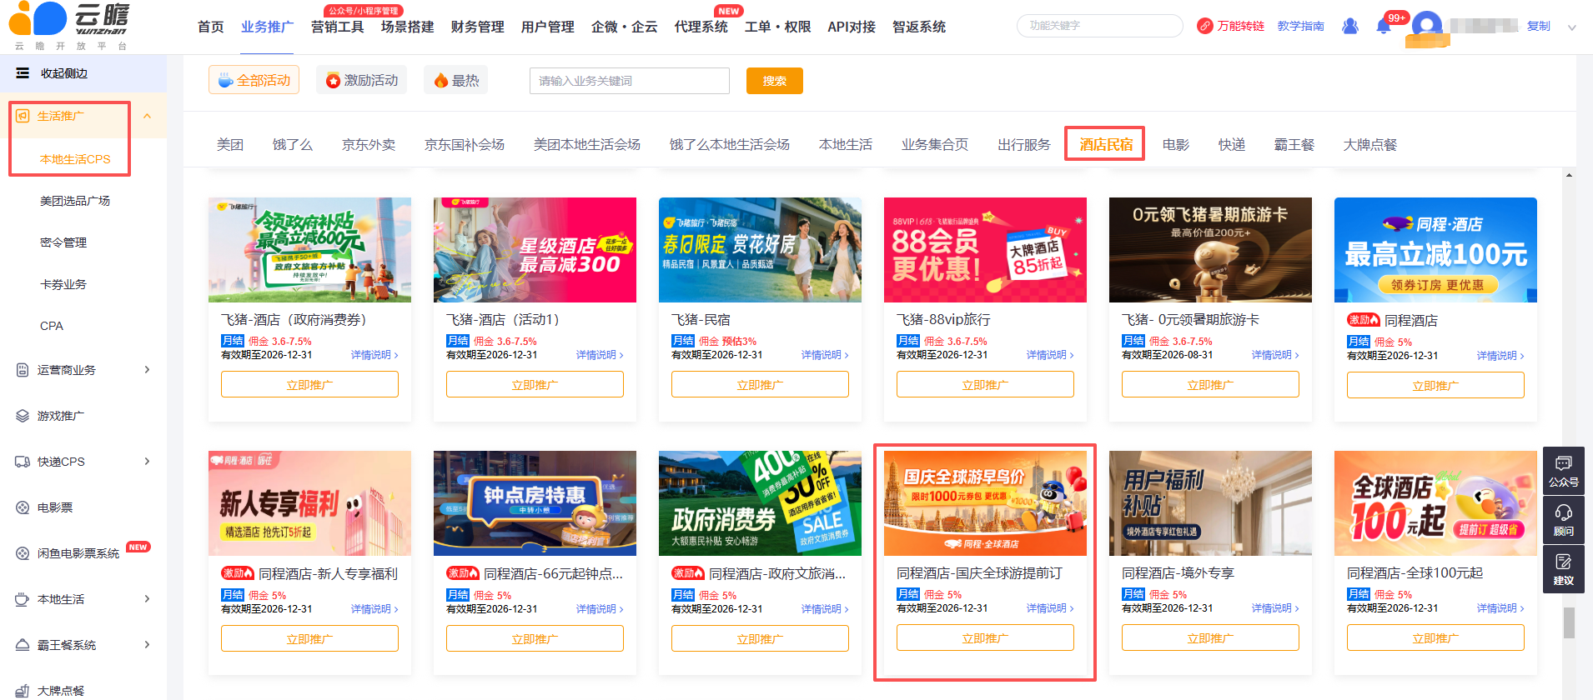The width and height of the screenshot is (1593, 700).
Task: Click the scrollbar up arrow of the activity list
Action: pos(1569,175)
